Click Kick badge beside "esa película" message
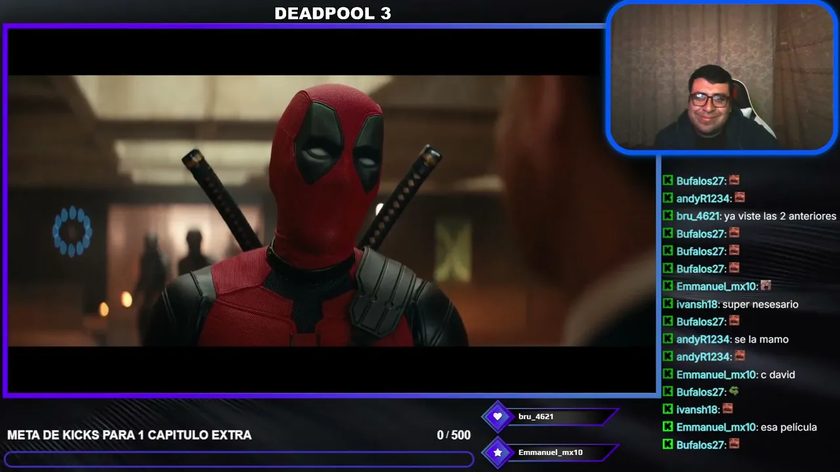This screenshot has width=840, height=472. tap(667, 427)
